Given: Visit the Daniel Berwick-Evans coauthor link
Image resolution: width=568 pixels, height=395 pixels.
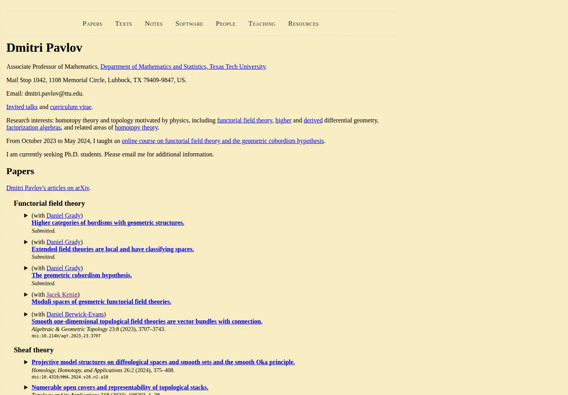Looking at the screenshot, I should pos(75,314).
